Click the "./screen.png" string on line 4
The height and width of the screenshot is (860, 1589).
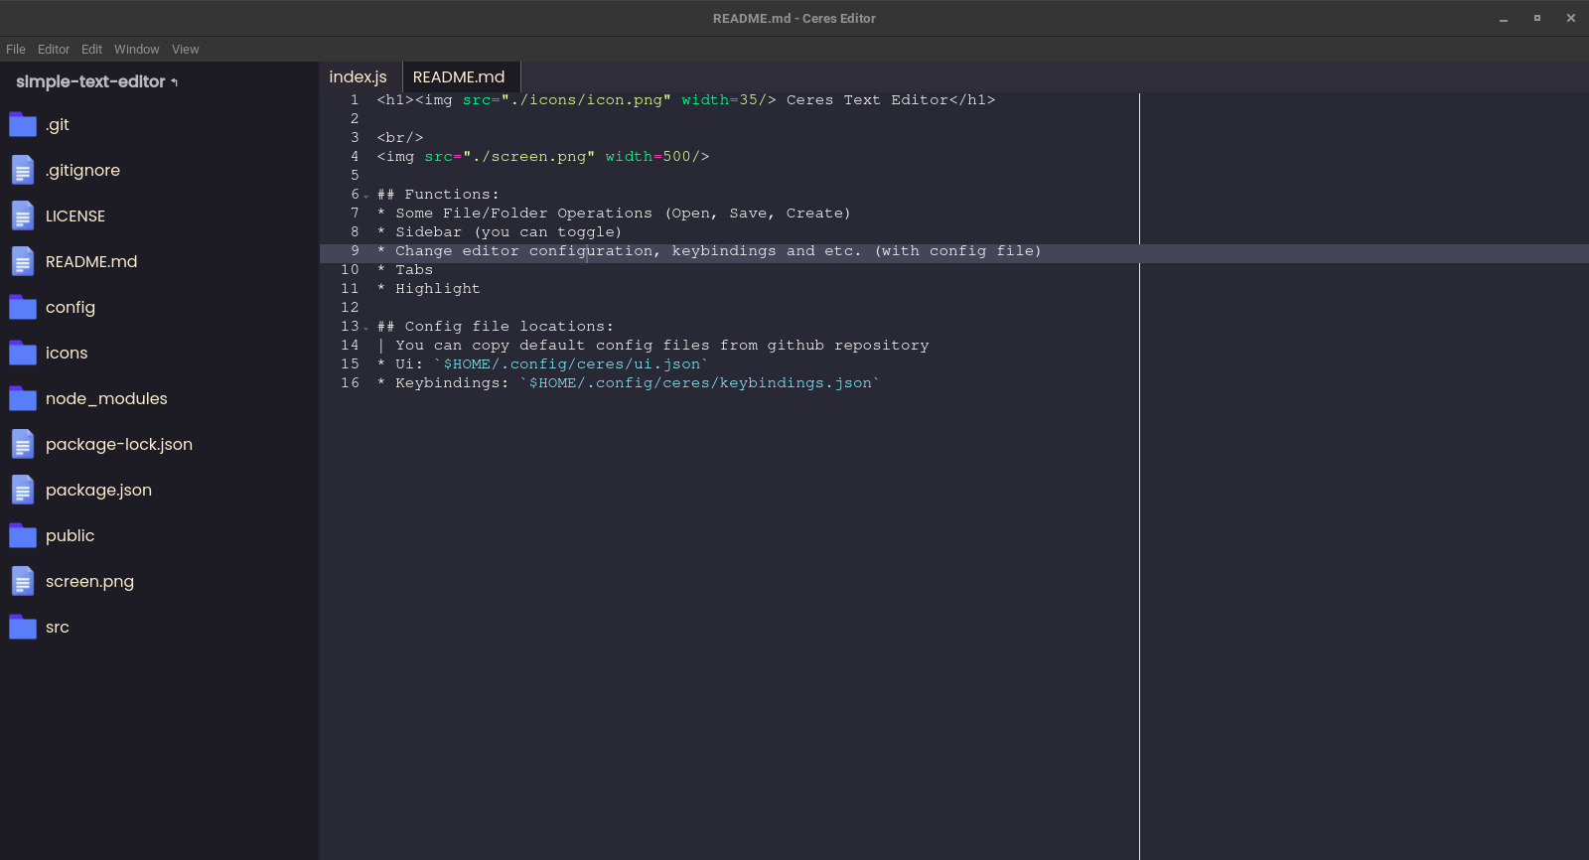pyautogui.click(x=529, y=156)
